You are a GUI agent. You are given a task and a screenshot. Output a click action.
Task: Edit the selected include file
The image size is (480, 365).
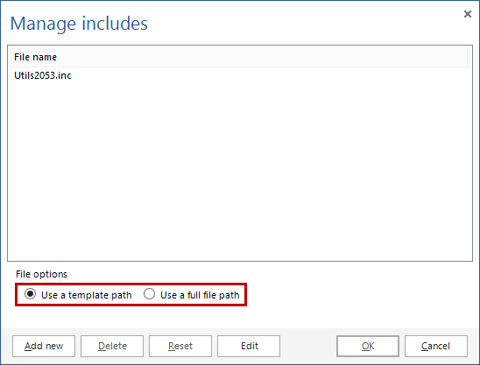249,346
